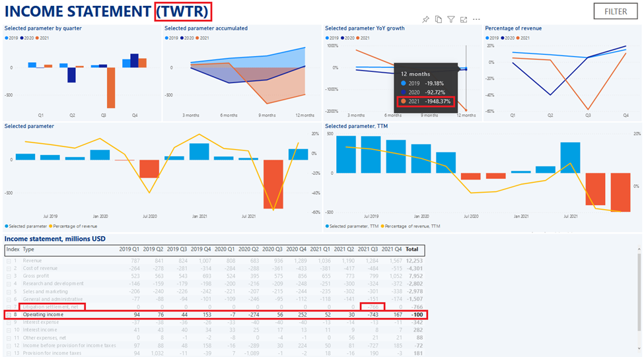Click the focus mode icon

464,20
